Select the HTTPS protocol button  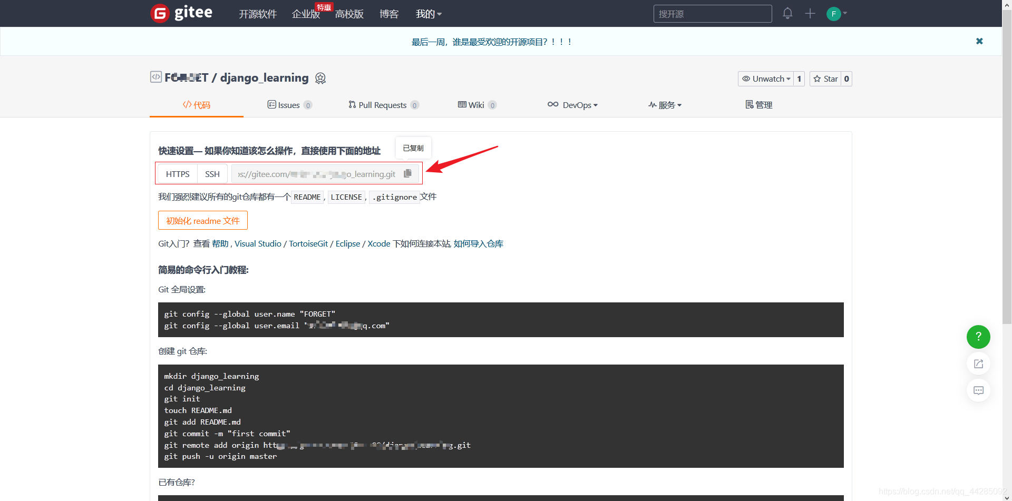(178, 174)
